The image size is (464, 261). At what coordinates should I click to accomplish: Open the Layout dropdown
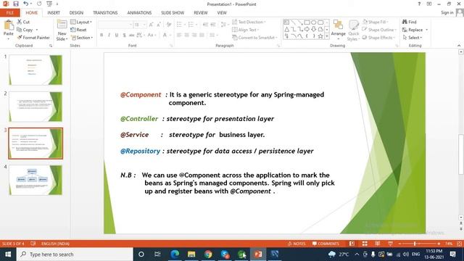pos(81,22)
